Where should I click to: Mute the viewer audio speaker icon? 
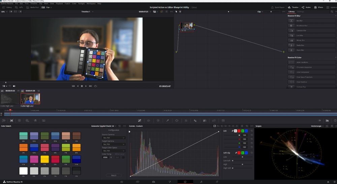[x=14, y=86]
